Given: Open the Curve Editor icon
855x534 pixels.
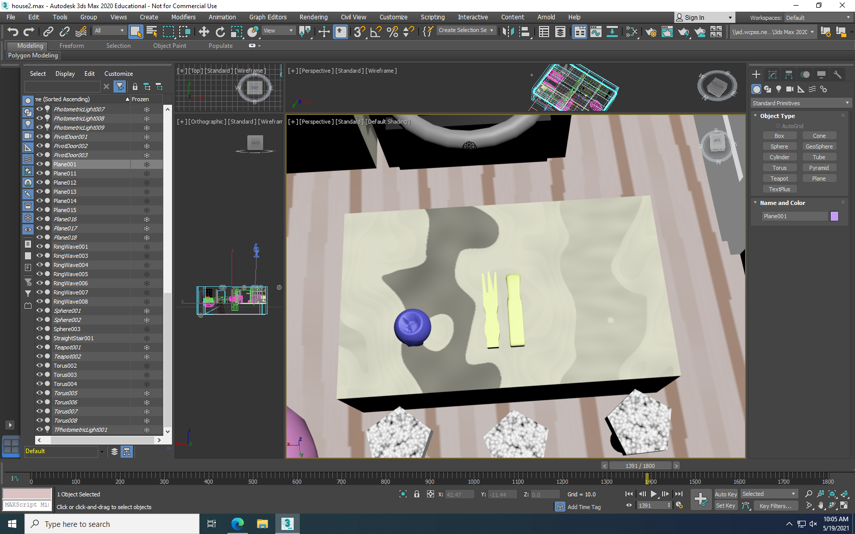Looking at the screenshot, I should 596,32.
